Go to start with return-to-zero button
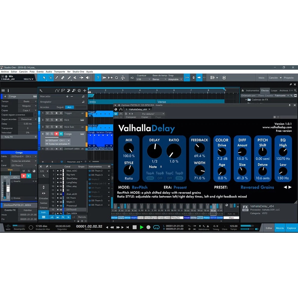The height and width of the screenshot is (298, 298). click(x=127, y=227)
